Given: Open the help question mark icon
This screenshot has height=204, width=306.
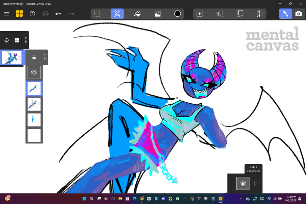Looking at the screenshot, I should coord(32,14).
